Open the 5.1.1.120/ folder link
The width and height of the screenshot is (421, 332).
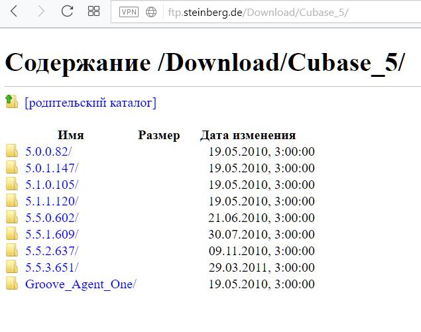click(x=52, y=201)
